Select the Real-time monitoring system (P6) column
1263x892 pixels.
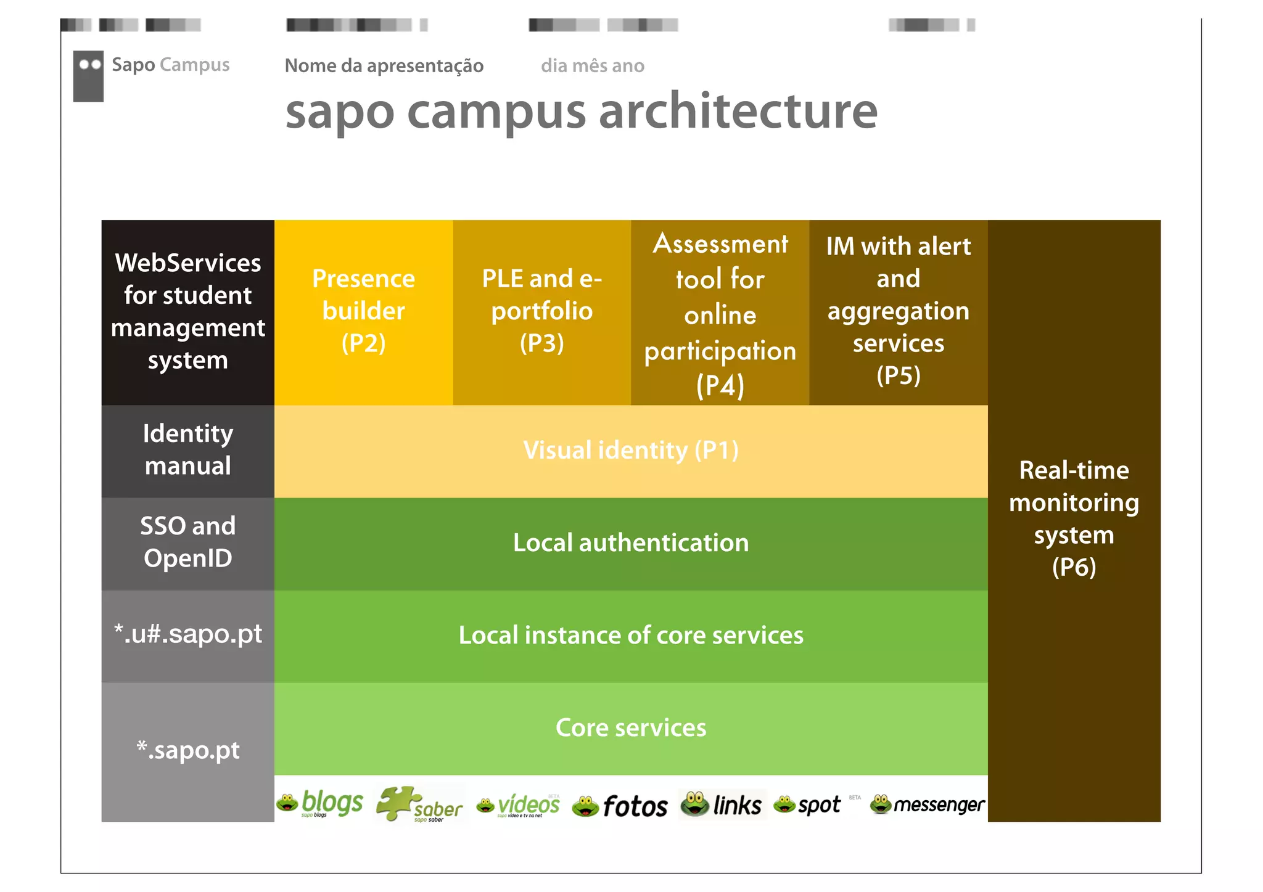[x=1074, y=519]
